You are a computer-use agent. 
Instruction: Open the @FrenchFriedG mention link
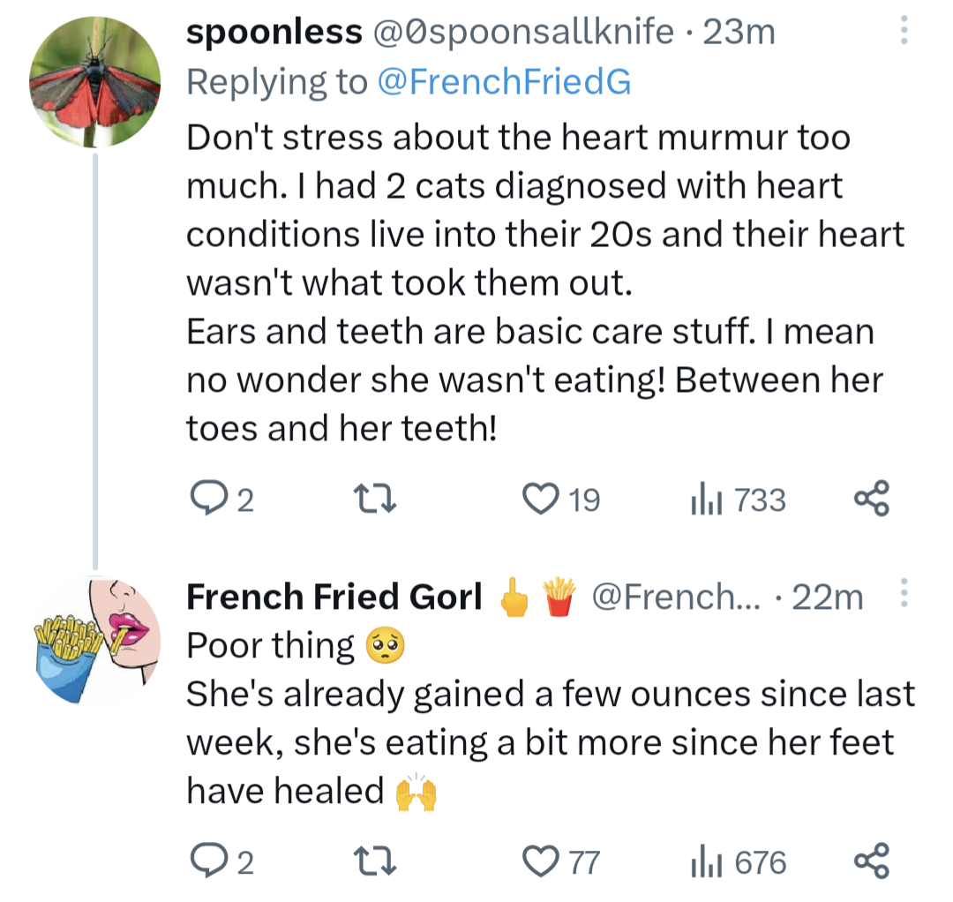click(x=505, y=82)
